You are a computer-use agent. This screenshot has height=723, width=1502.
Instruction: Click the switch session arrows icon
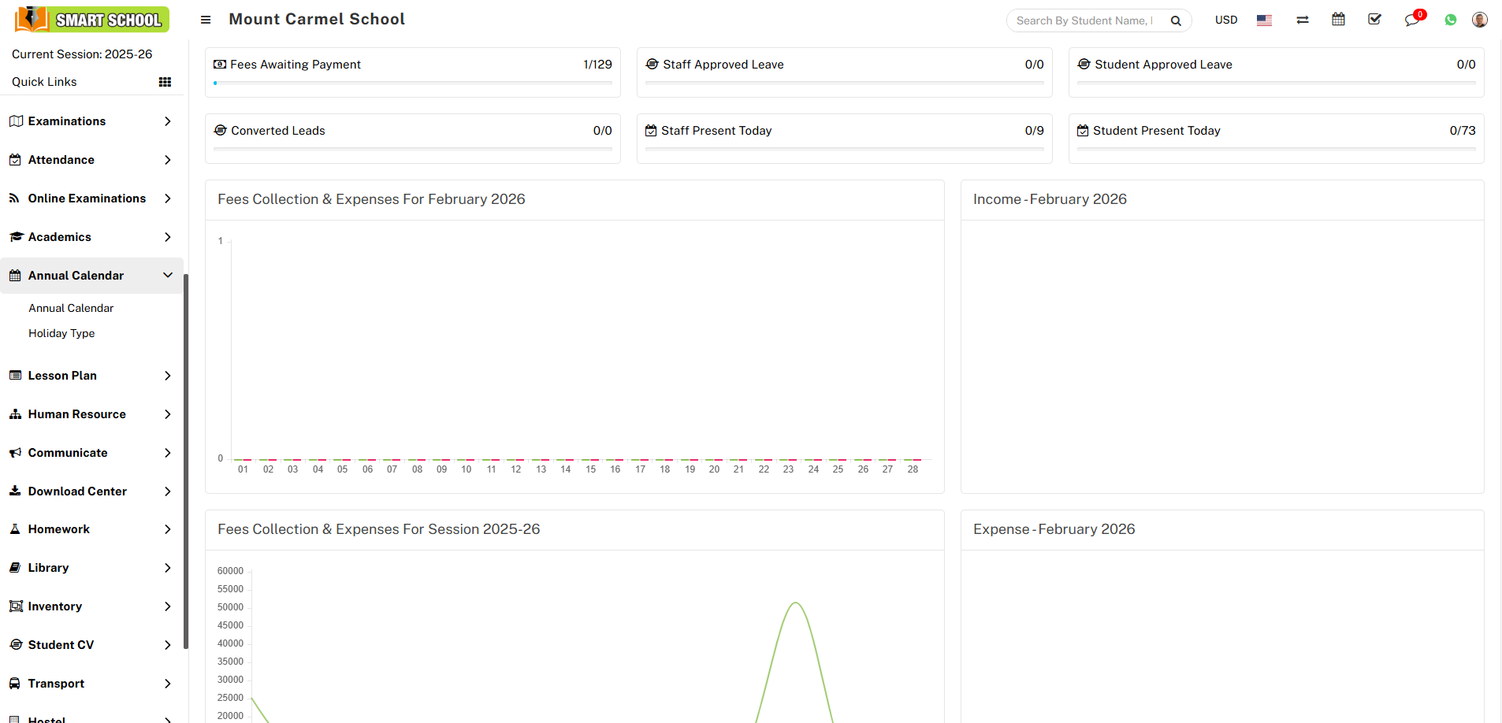click(1303, 20)
